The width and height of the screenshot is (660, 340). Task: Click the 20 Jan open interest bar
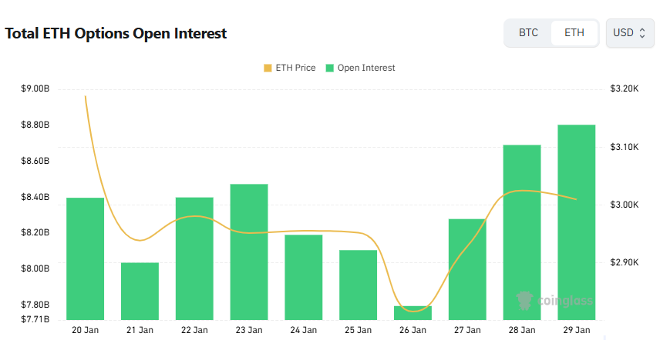(x=86, y=258)
